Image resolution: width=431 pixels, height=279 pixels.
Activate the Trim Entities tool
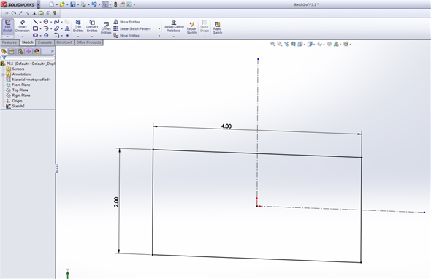pos(78,26)
